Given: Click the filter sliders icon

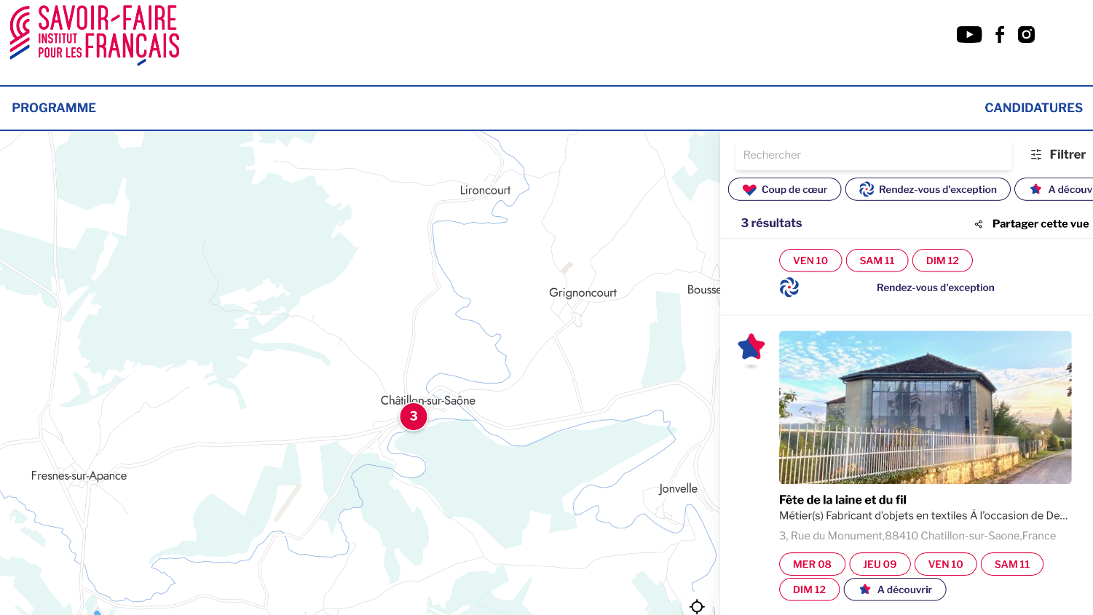Looking at the screenshot, I should [x=1036, y=154].
